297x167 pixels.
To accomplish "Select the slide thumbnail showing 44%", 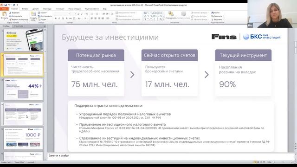I will pos(23,90).
